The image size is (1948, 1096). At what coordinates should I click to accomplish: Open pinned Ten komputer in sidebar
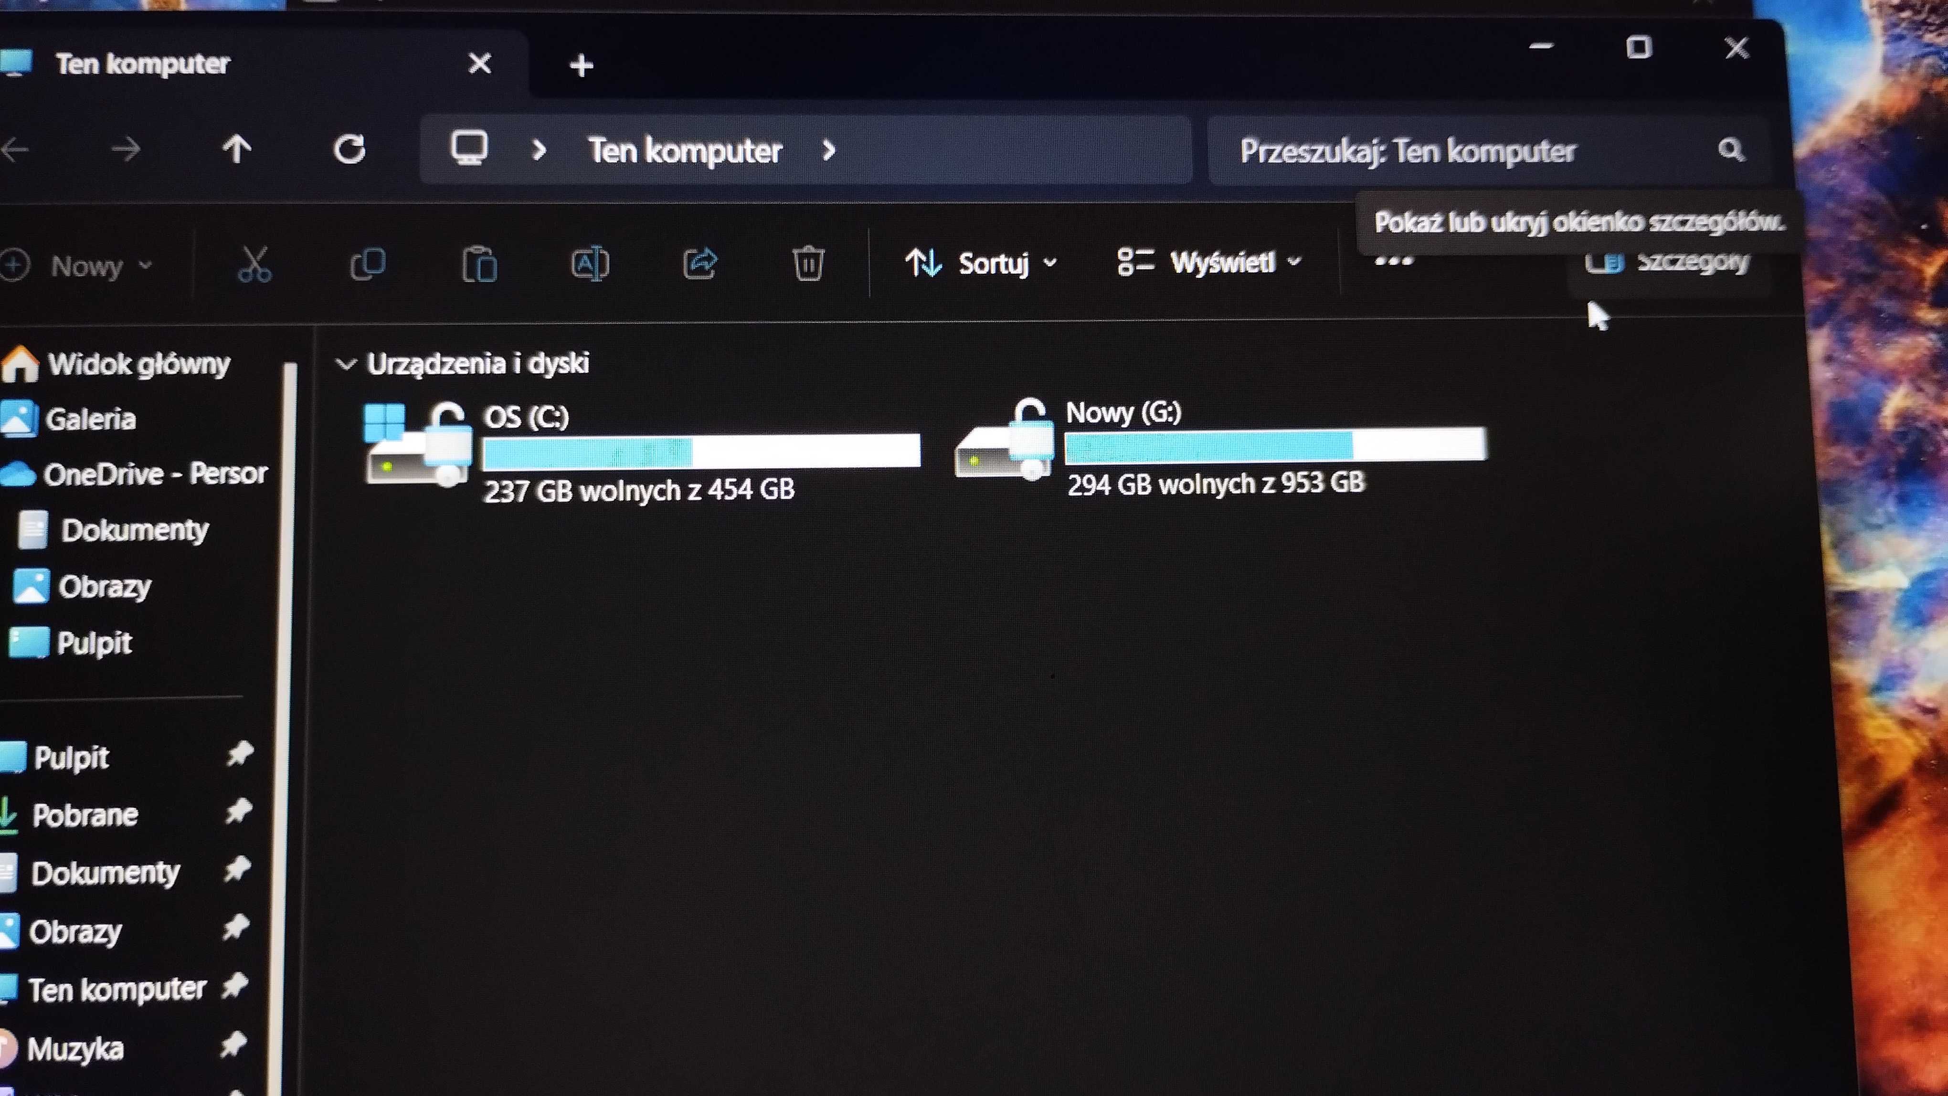pos(104,990)
